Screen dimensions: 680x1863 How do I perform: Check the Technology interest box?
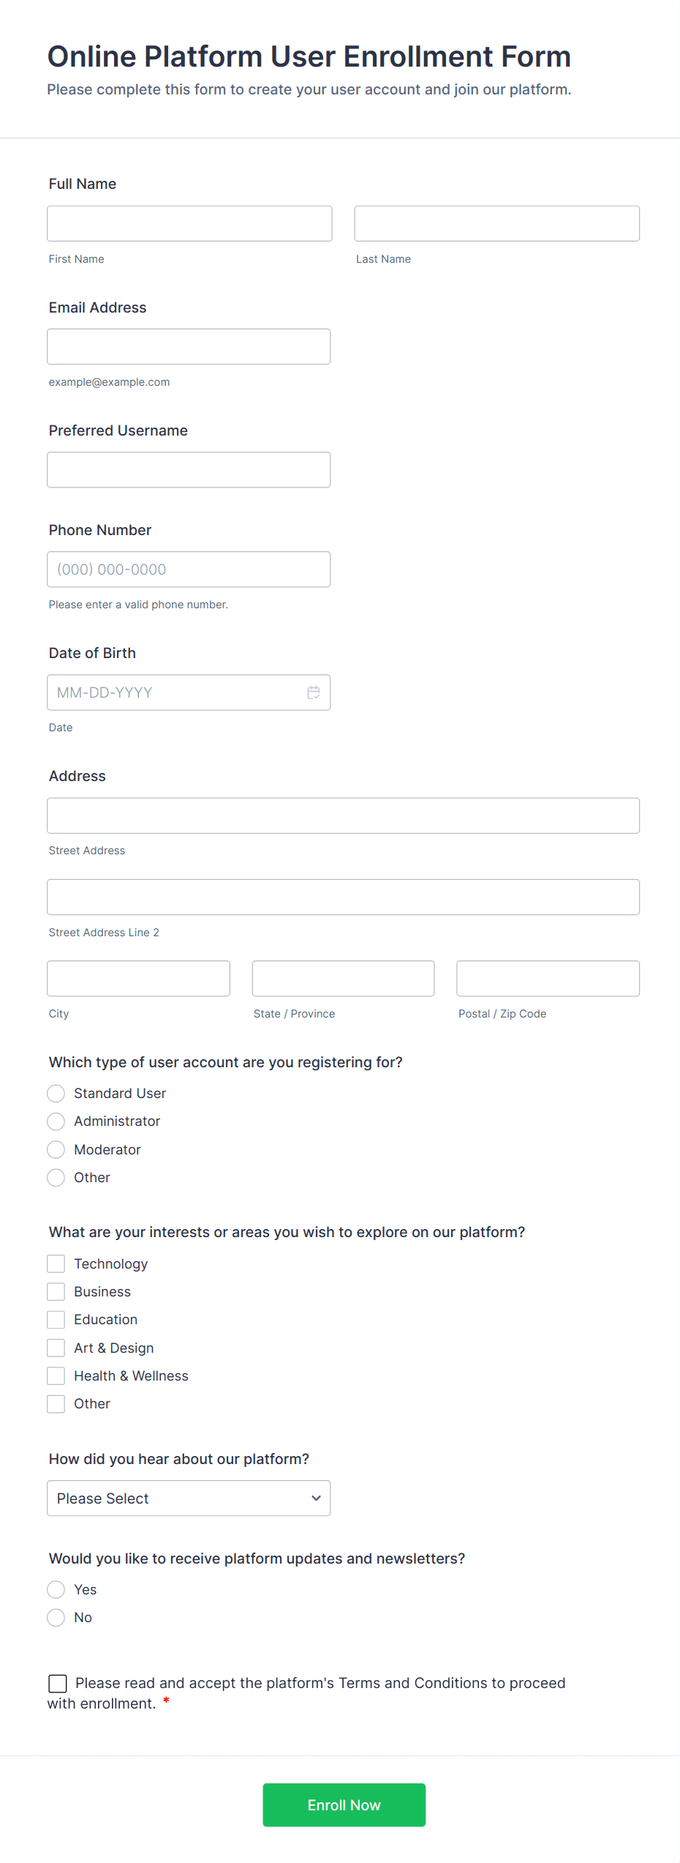(56, 1263)
